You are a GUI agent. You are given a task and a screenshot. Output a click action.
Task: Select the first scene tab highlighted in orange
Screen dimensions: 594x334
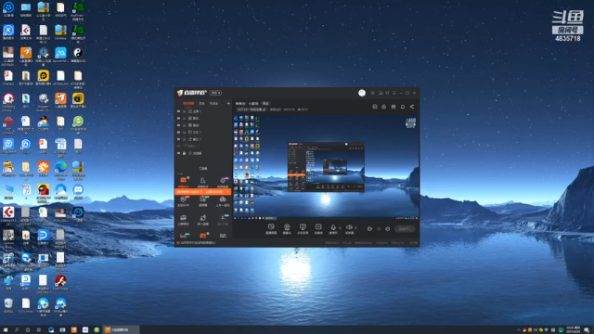tap(188, 103)
